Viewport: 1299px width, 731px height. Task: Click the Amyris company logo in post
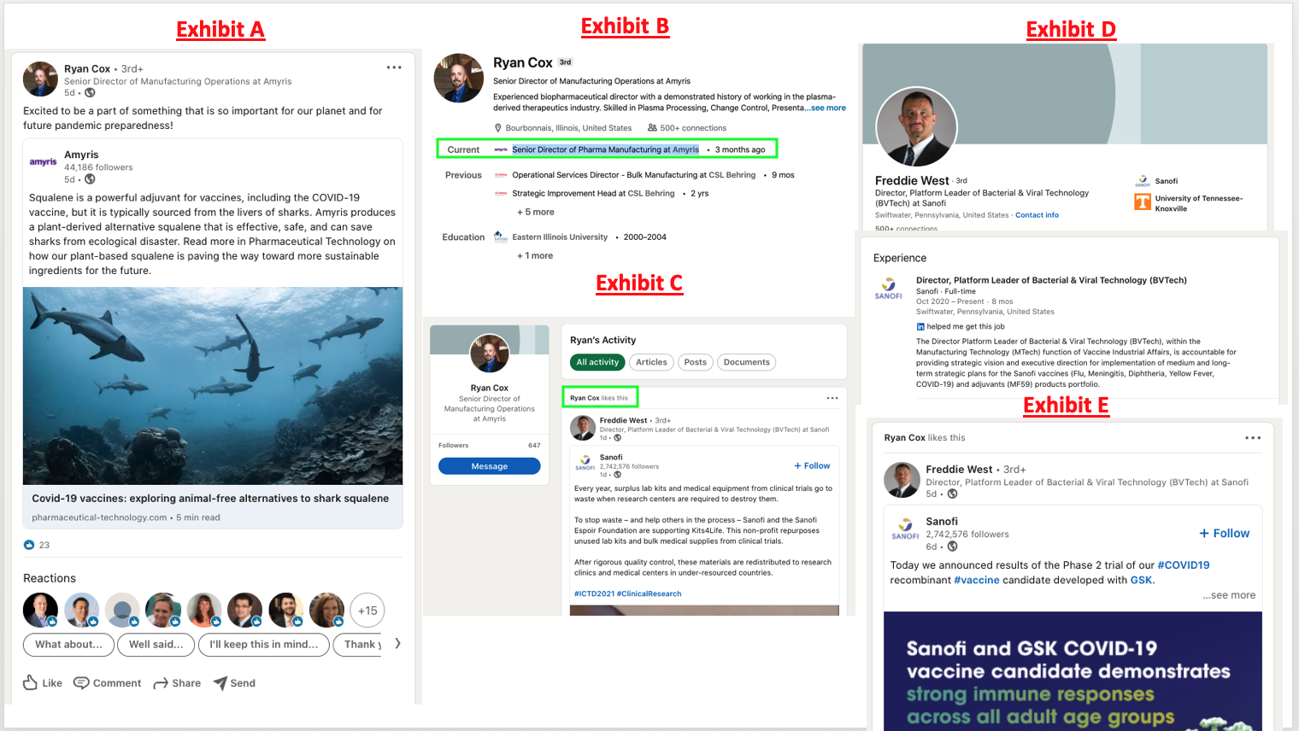click(44, 161)
